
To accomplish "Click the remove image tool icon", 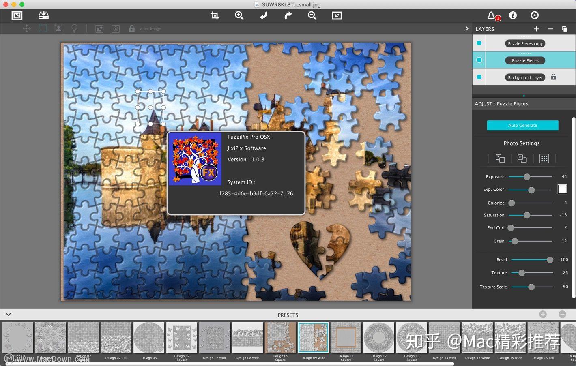I will [x=116, y=29].
